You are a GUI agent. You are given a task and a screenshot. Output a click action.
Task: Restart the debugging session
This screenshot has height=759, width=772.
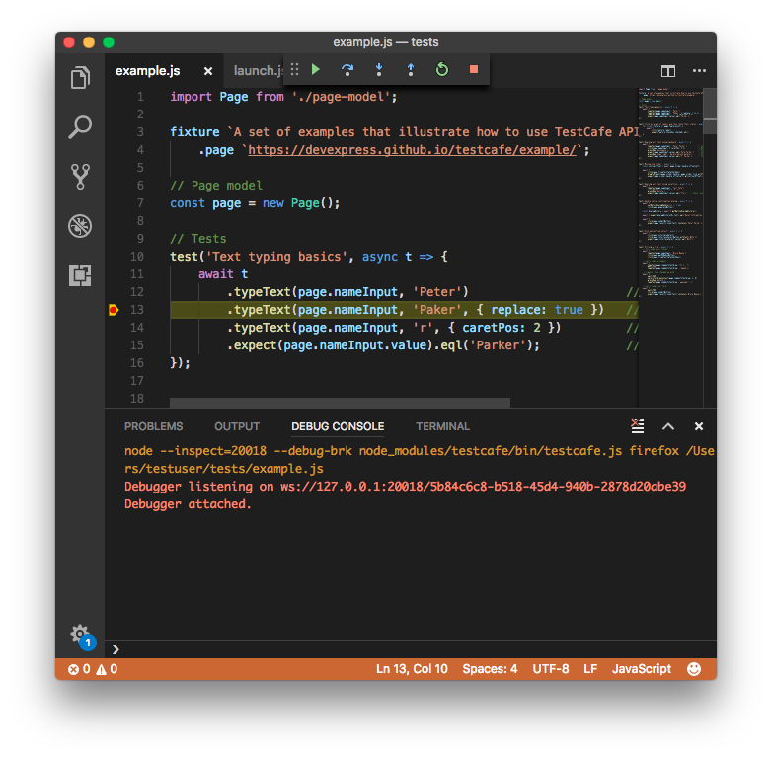pos(442,70)
